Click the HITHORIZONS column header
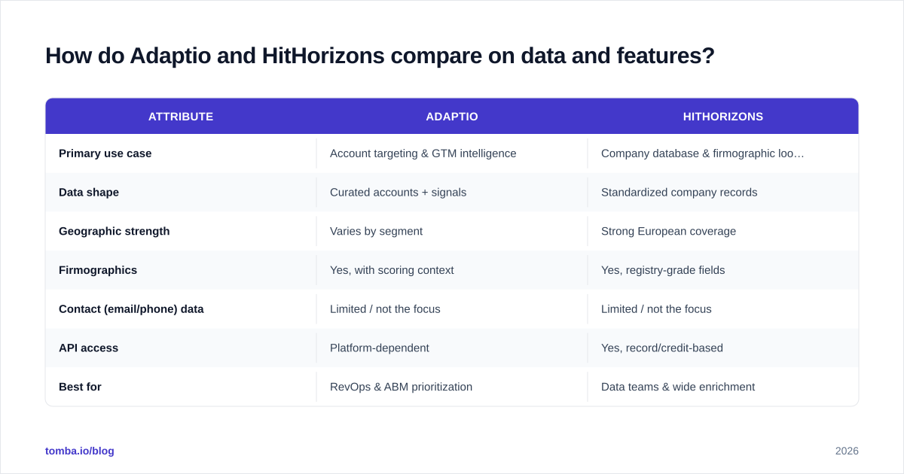Screen dimensions: 904x474 click(723, 117)
